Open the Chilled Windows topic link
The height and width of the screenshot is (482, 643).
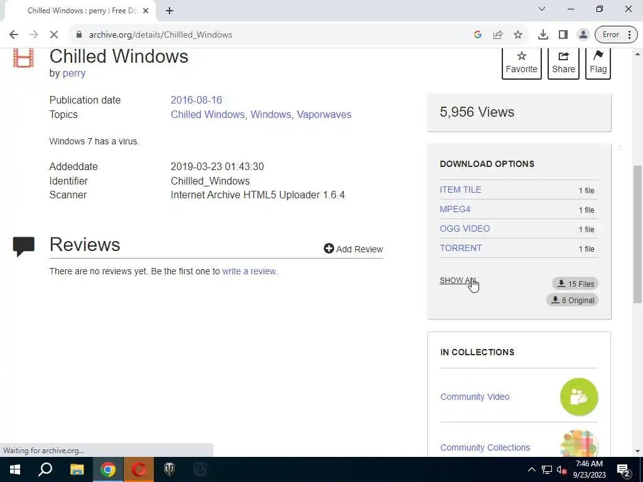[x=208, y=114]
